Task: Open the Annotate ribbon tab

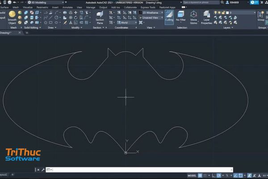Action: (67, 7)
